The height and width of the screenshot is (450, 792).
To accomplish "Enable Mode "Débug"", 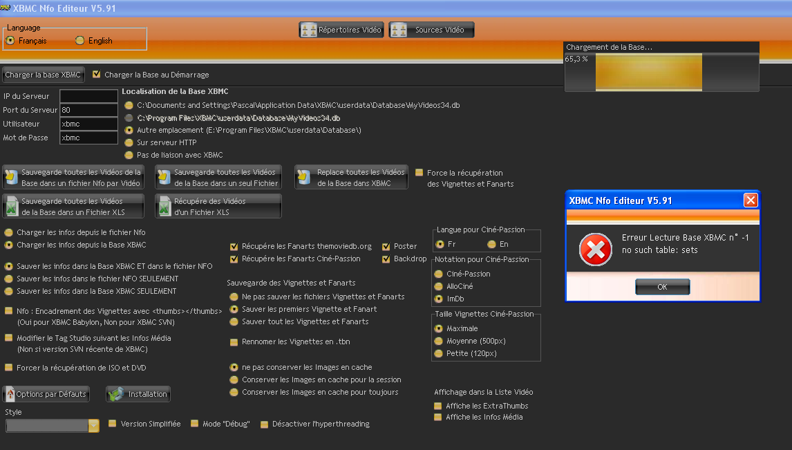I will tap(194, 424).
